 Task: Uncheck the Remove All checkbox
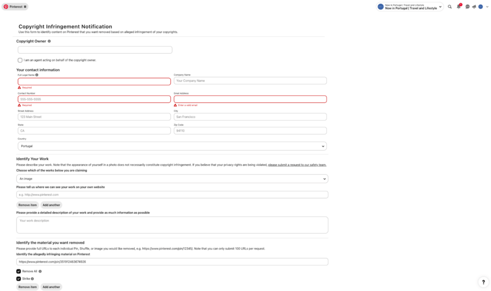19,271
